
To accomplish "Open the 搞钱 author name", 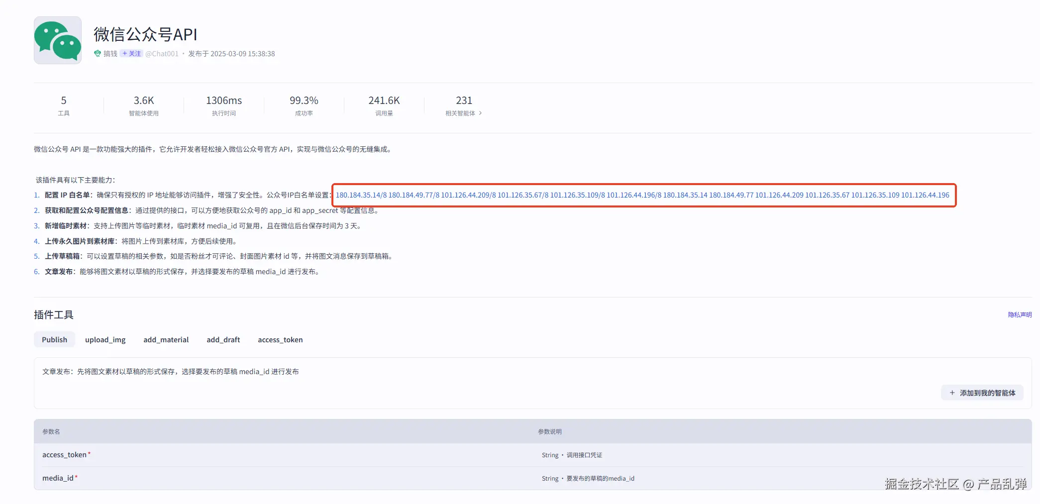I will (110, 54).
